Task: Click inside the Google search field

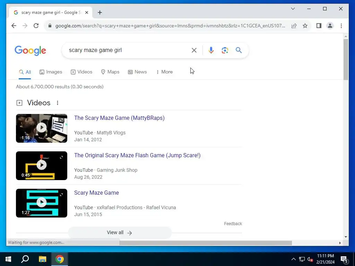Action: [128, 50]
